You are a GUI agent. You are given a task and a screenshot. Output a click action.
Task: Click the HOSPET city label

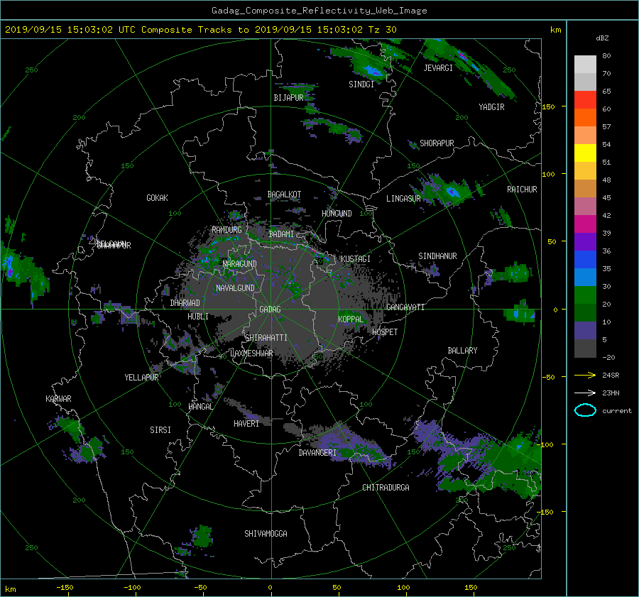pos(385,332)
